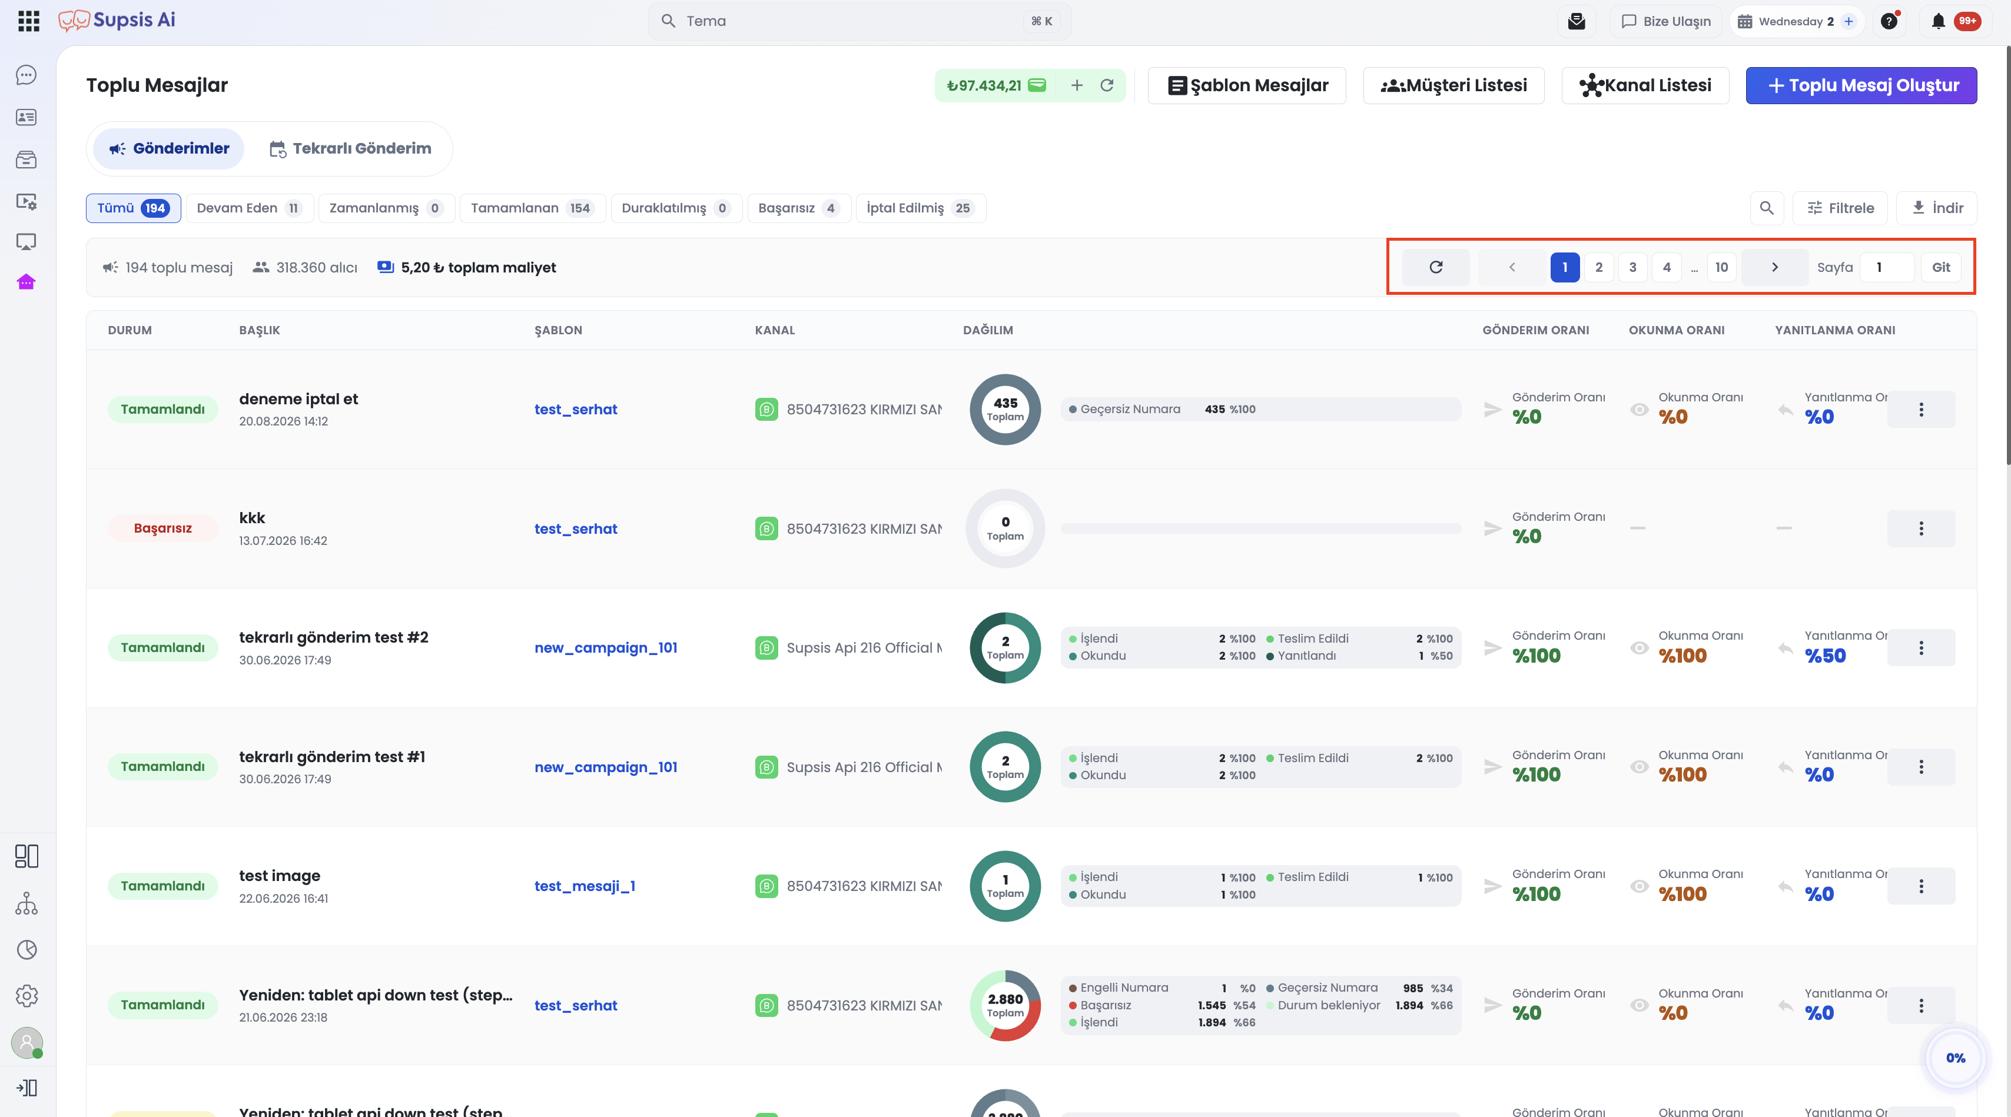The image size is (2011, 1117).
Task: Click the 2.880 Toplam donut chart
Action: 1005,1005
